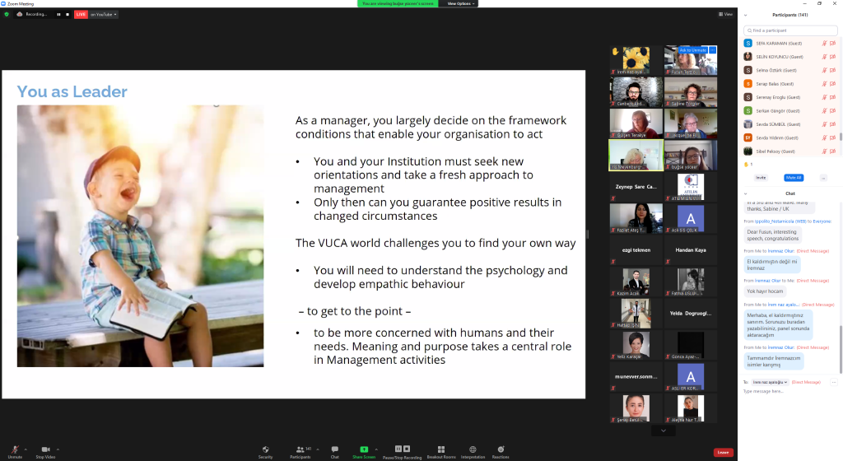Screen dimensions: 843x461
Task: Open the Chat panel from the toolbar
Action: coord(334,449)
